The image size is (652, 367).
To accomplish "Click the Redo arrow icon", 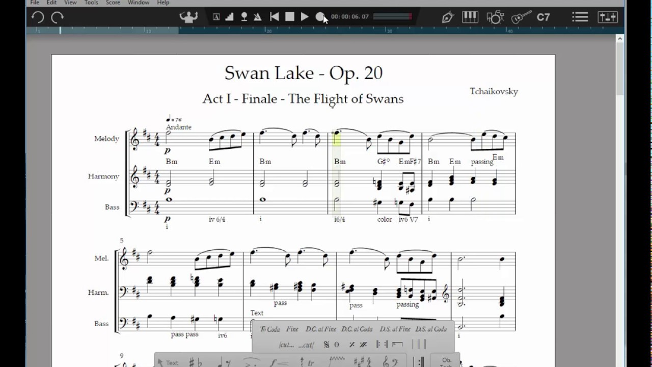I will 58,17.
